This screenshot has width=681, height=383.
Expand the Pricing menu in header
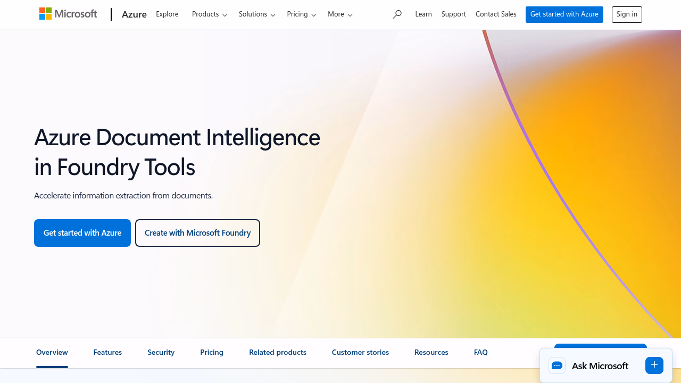(x=302, y=14)
